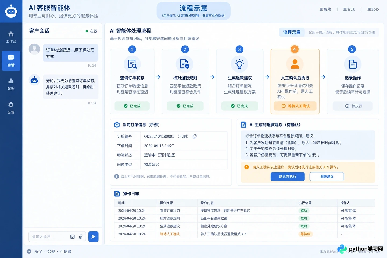
Task: Click the info icon beside 以上为示例数据
Action: point(117,177)
